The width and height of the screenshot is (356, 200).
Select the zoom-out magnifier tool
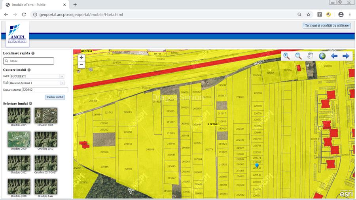(x=298, y=56)
